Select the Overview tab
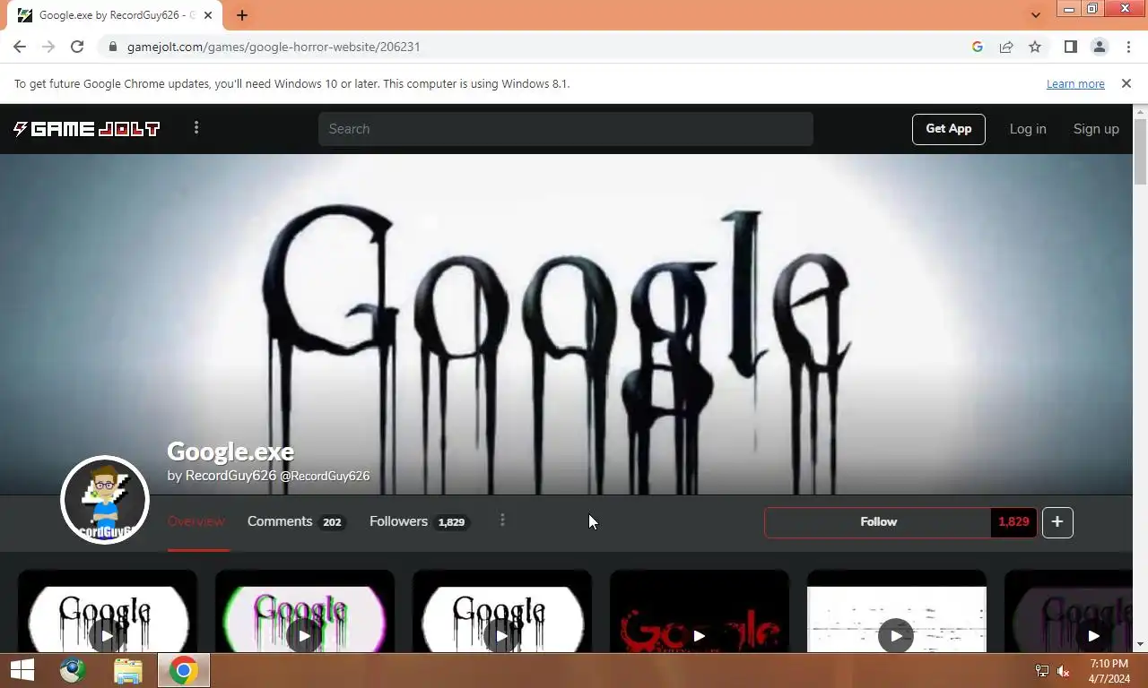The width and height of the screenshot is (1148, 688). click(196, 521)
